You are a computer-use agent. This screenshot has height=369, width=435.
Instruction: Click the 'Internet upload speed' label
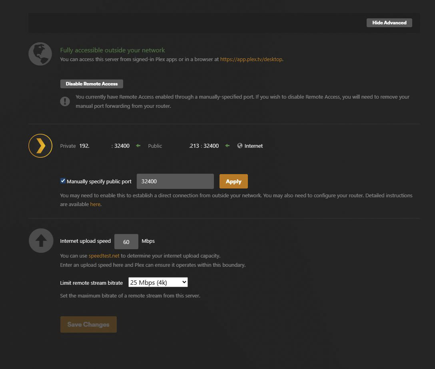[85, 241]
